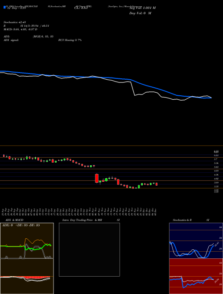Click the '5.03' price axis label
Viewport: 223px width, 294px height.
coord(216,167)
